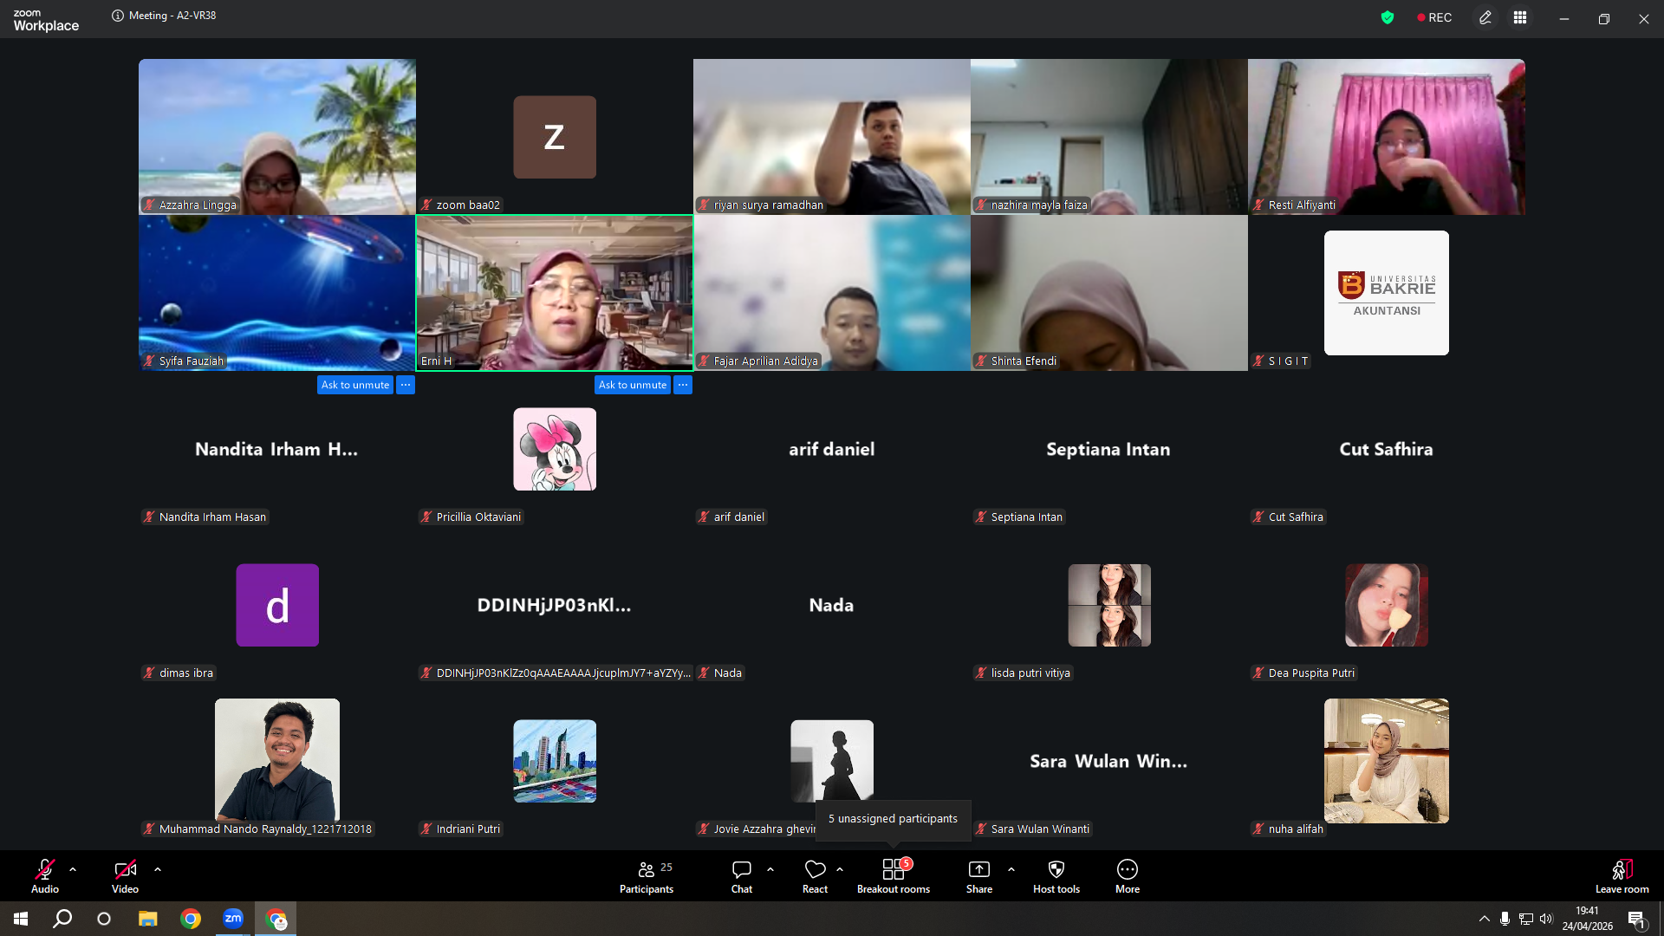1664x936 pixels.
Task: Open Host tools menu
Action: [x=1056, y=875]
